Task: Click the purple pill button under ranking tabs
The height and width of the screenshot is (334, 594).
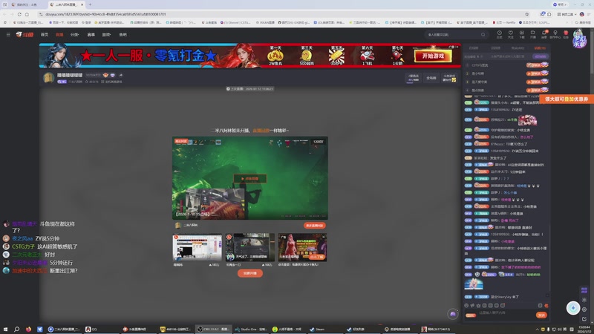Action: [x=541, y=56]
